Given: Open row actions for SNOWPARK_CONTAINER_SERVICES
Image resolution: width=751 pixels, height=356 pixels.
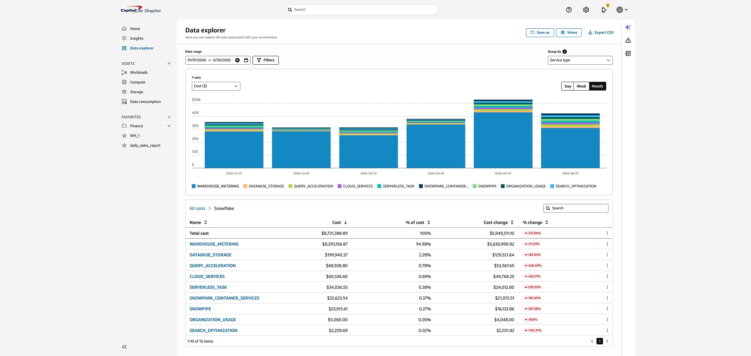Looking at the screenshot, I should point(607,298).
